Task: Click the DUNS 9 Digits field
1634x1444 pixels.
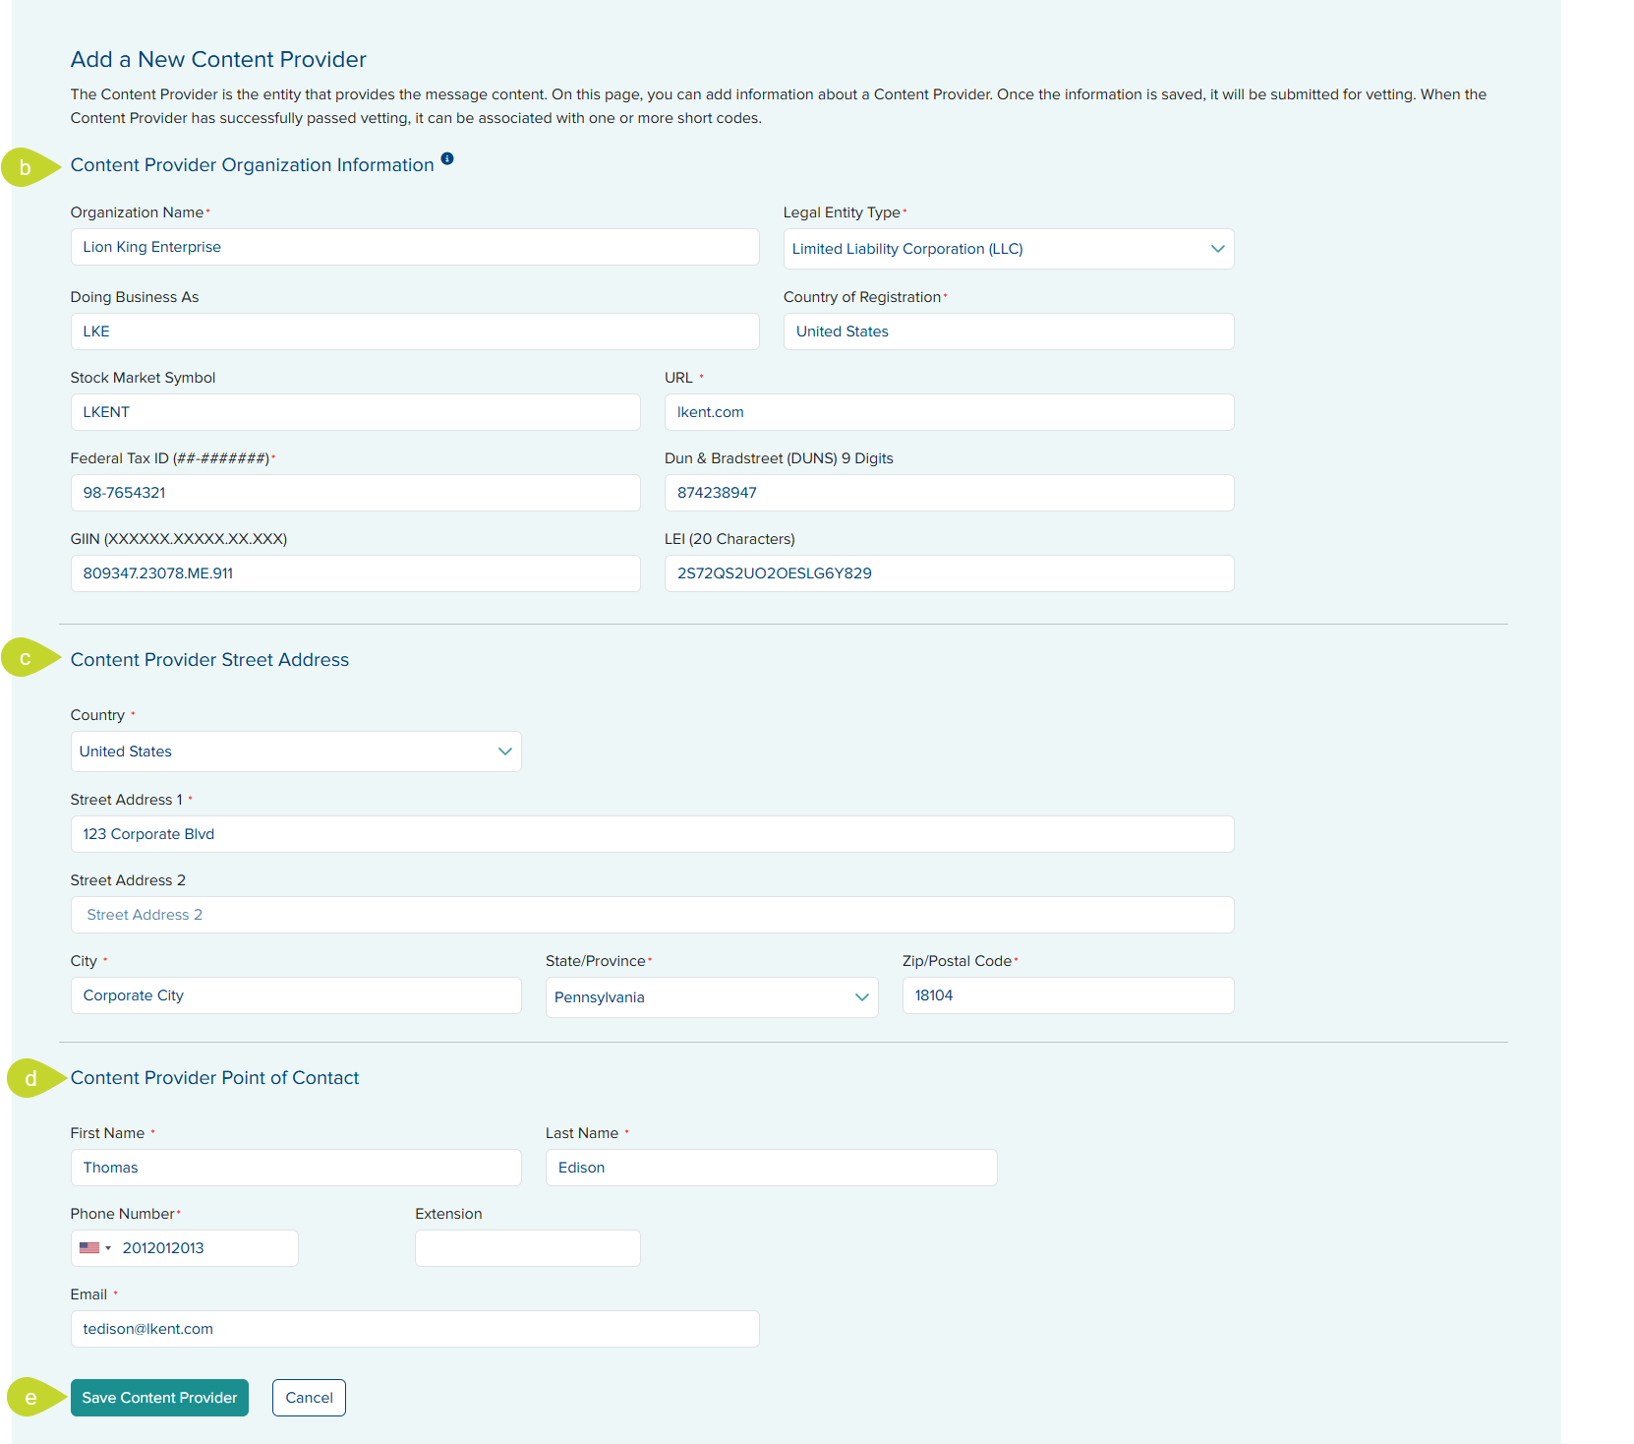Action: point(949,493)
